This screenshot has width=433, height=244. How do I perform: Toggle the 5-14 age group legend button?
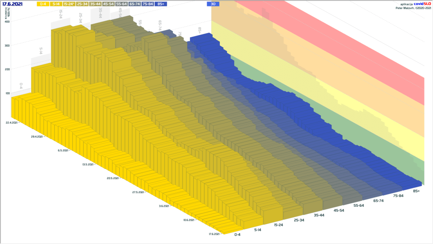[x=56, y=4]
